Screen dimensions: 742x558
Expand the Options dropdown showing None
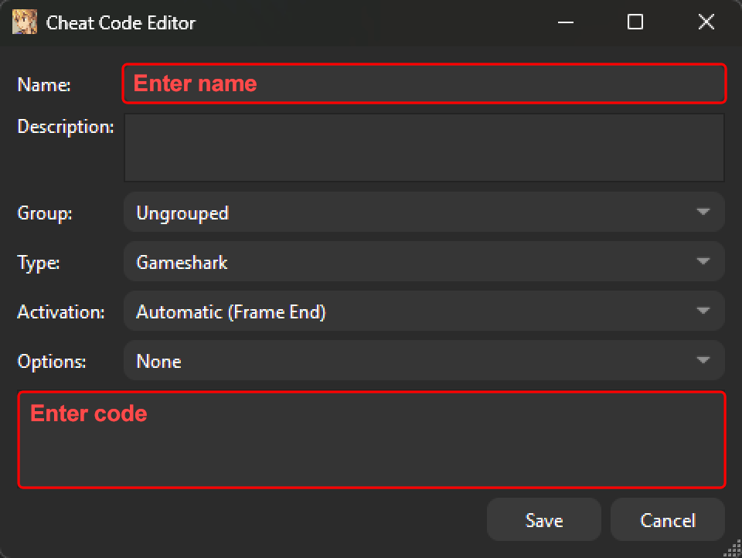424,361
